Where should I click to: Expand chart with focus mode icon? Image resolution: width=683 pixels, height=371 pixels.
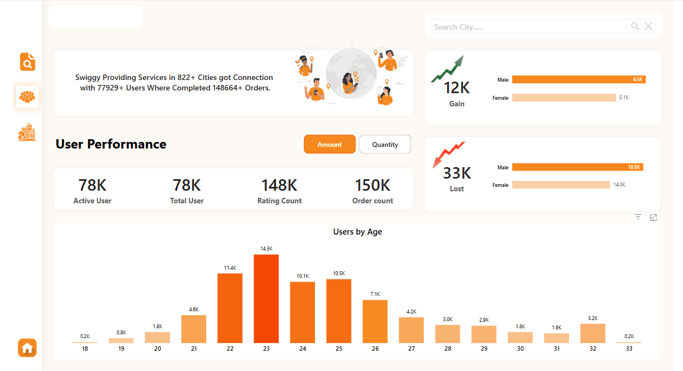click(x=653, y=218)
